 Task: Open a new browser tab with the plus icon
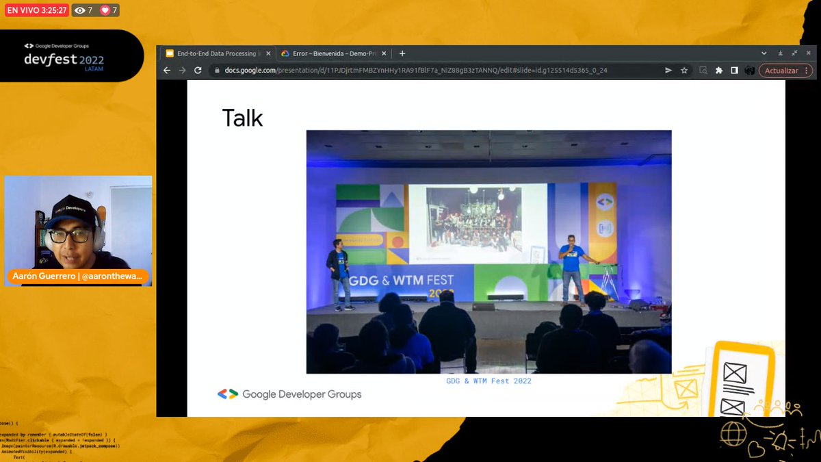(402, 53)
